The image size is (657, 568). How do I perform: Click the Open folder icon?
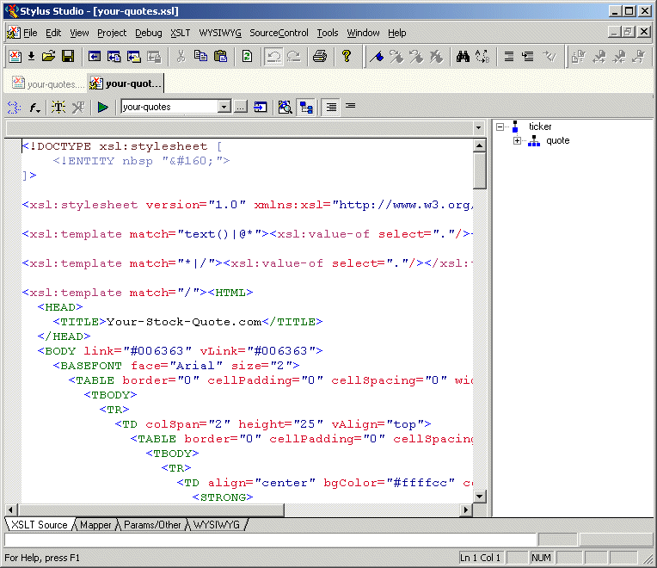click(49, 57)
